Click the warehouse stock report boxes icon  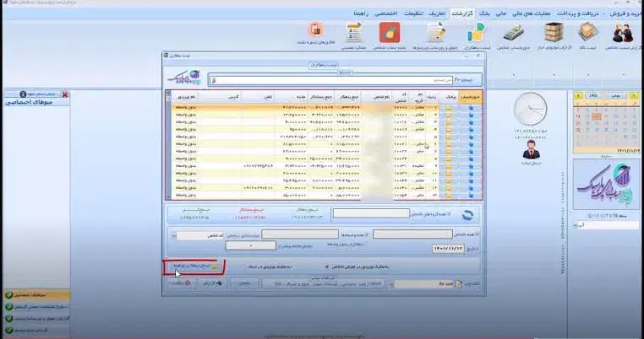(556, 35)
